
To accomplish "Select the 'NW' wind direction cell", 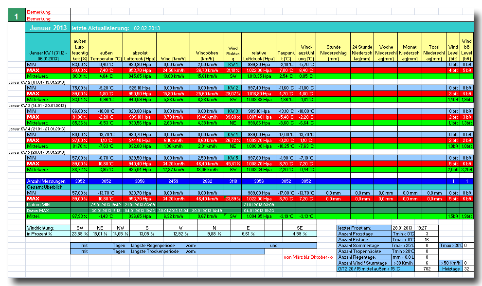I will [x=120, y=228].
